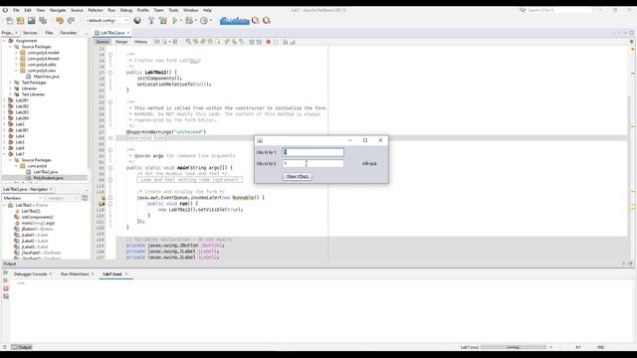Click the Redo arrow in toolbar
637x358 pixels.
(71, 20)
